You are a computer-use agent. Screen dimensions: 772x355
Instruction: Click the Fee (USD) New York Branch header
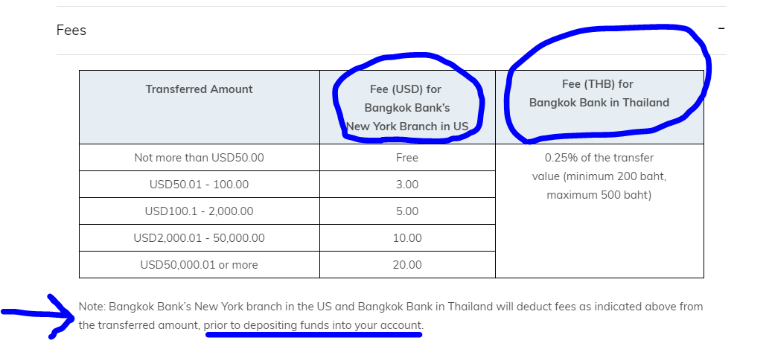(x=407, y=108)
